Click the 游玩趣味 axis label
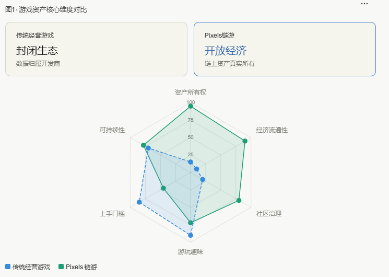Viewport: 389px width, 277px height. (191, 252)
